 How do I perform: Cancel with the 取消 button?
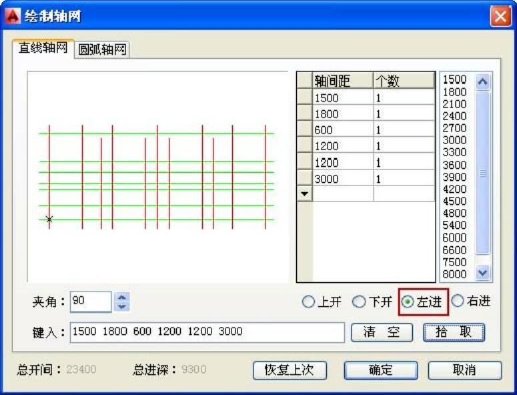[x=465, y=370]
